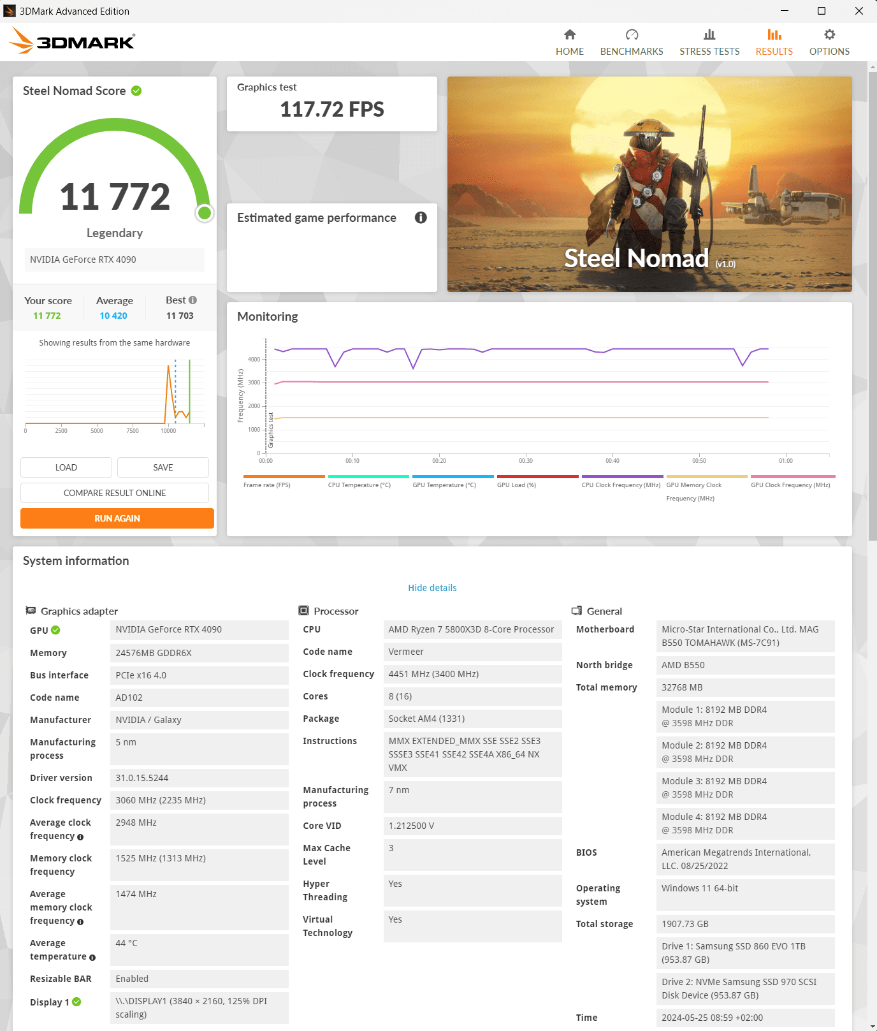Viewport: 877px width, 1031px height.
Task: Click the Bus interface PCIe x16 4.0 value
Action: 199,675
